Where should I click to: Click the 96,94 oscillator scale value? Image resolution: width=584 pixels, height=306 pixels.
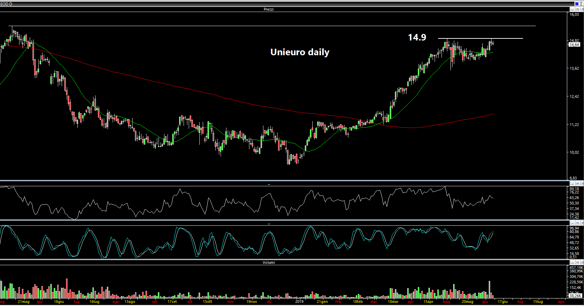574,228
